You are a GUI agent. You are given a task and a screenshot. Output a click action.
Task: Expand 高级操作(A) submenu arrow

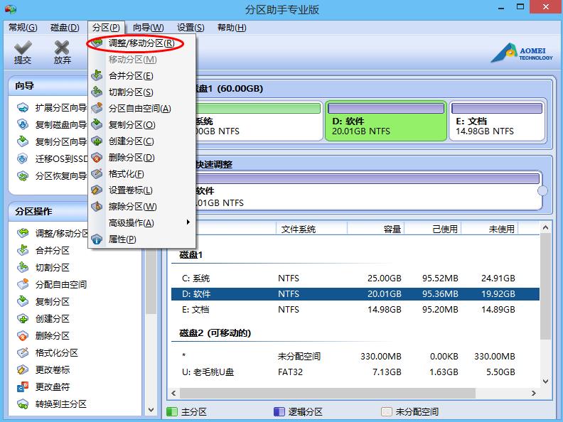[188, 222]
